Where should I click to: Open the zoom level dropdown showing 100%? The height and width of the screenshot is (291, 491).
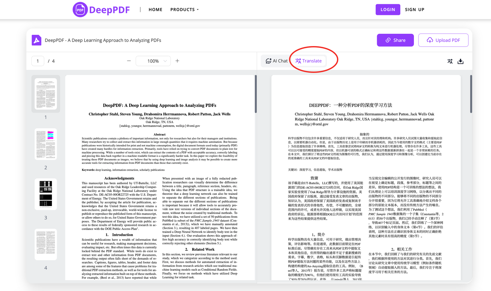pos(153,61)
